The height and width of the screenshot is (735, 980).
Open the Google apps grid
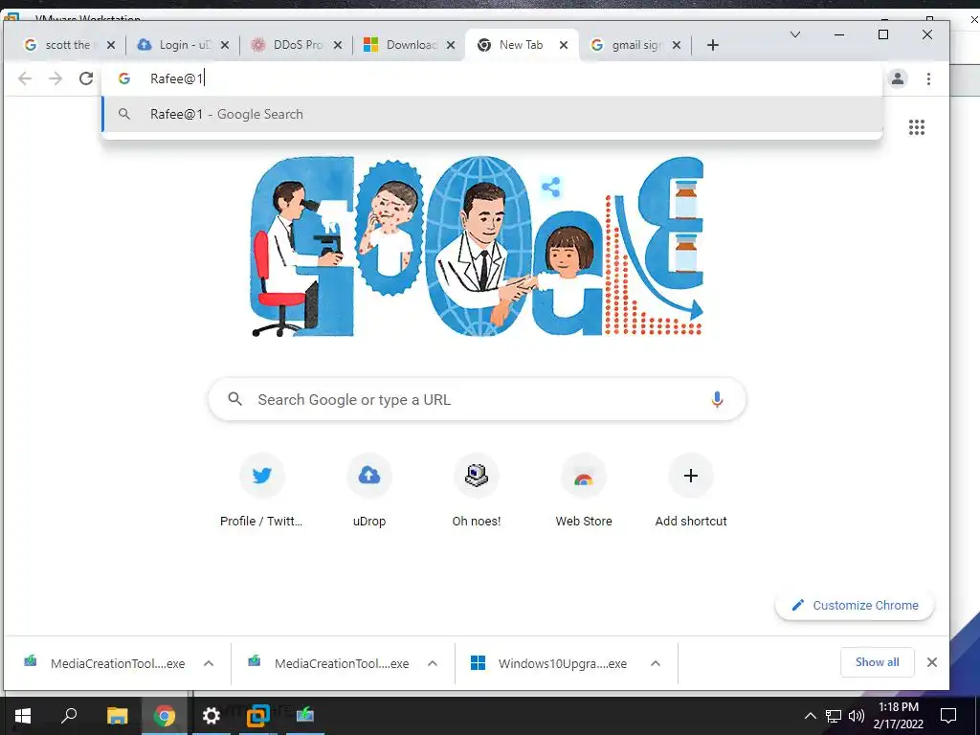pyautogui.click(x=916, y=127)
